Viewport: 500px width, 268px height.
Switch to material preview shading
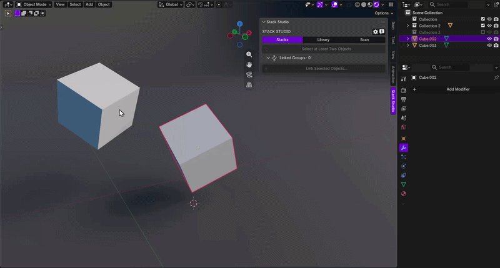coord(370,4)
